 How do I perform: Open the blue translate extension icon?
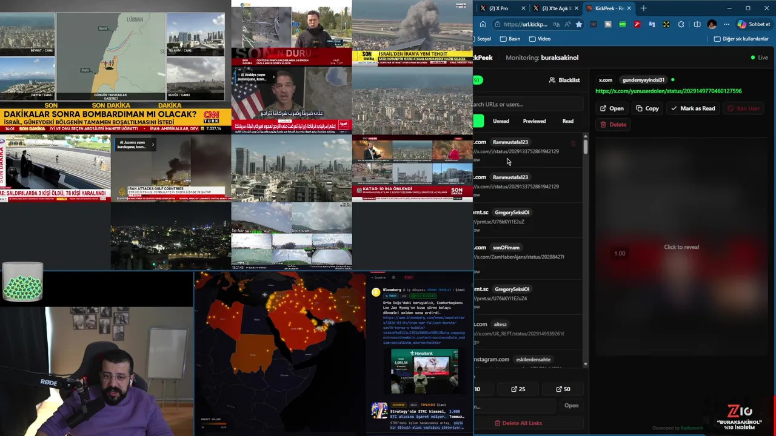[652, 24]
